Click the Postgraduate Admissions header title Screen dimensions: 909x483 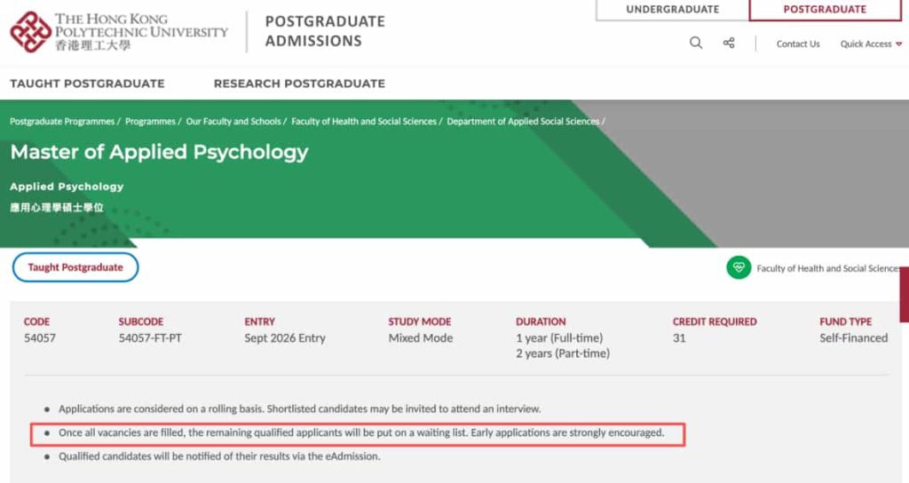(x=325, y=31)
